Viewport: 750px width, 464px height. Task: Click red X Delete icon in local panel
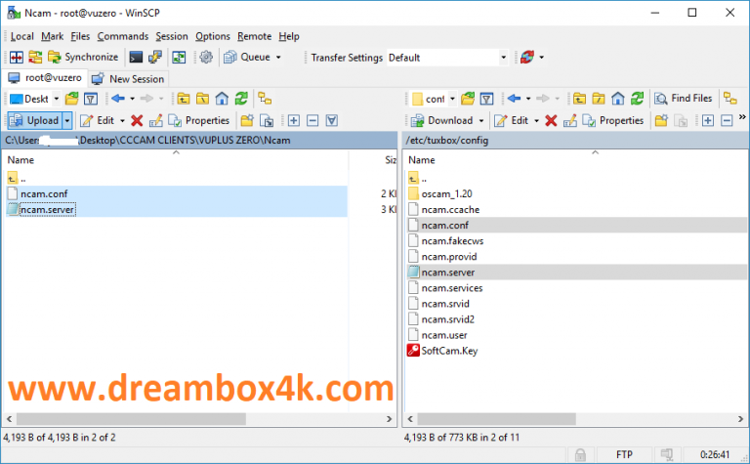point(137,120)
